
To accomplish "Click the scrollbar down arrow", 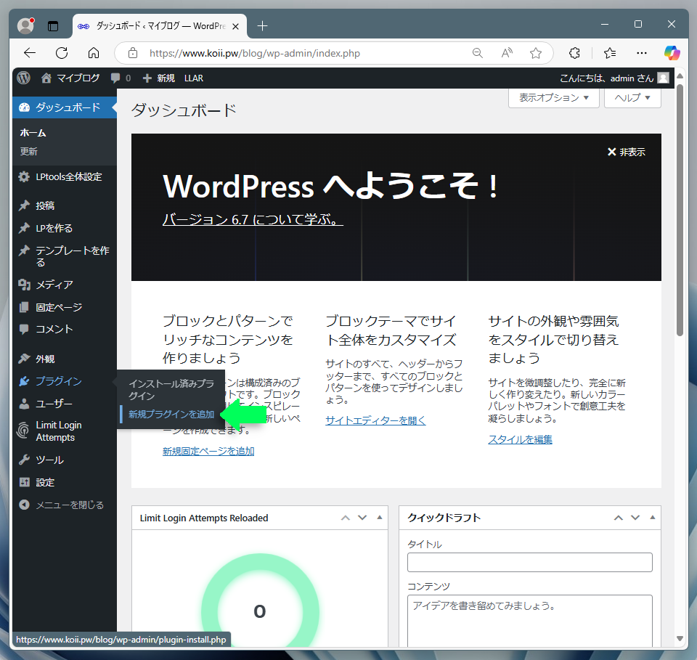I will click(x=680, y=639).
